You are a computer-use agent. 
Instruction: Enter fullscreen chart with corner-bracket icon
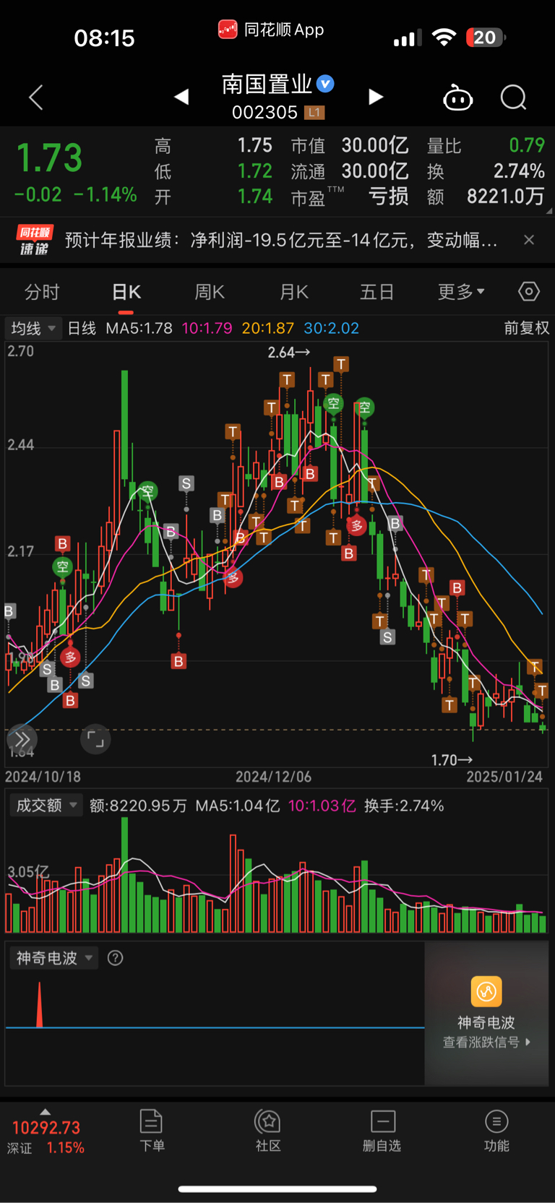(x=95, y=739)
